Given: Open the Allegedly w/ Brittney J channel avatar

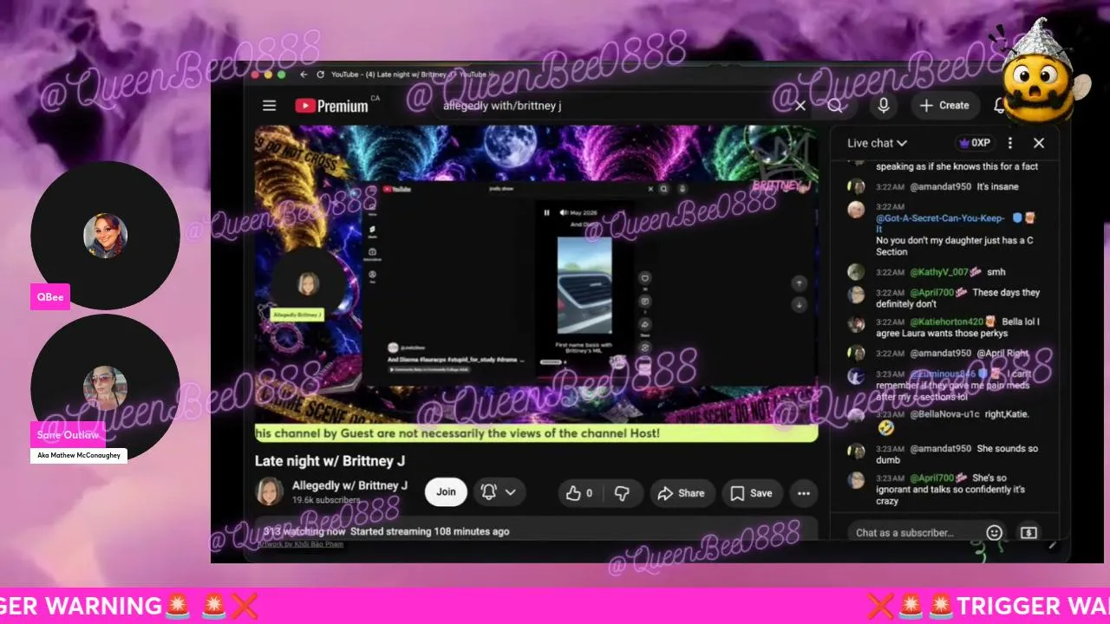Looking at the screenshot, I should tap(270, 491).
